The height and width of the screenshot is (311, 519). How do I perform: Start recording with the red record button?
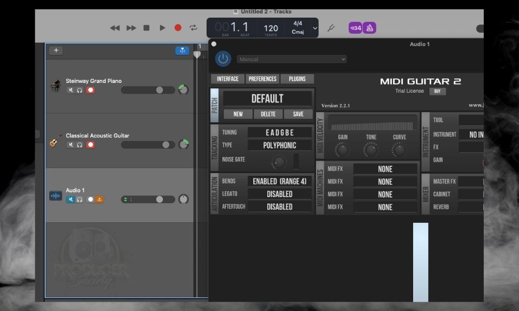[177, 28]
